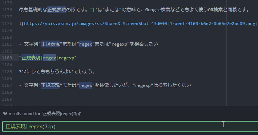This screenshot has height=135, width=258.
Task: Click "regexp"は検索したくない on line 1187
Action: [162, 85]
